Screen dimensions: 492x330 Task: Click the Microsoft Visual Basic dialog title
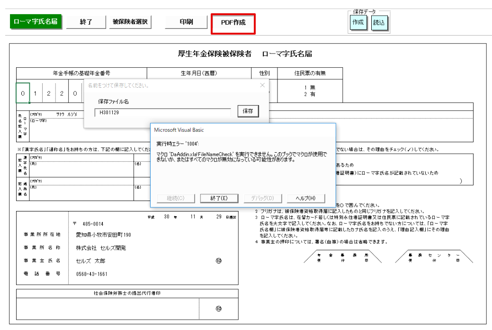click(179, 130)
